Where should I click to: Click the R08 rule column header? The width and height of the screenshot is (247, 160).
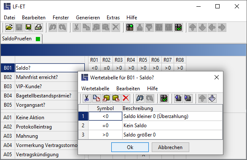click(x=180, y=60)
